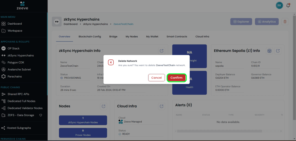The image size is (296, 141).
Task: Open the Analytics button
Action: click(x=267, y=21)
